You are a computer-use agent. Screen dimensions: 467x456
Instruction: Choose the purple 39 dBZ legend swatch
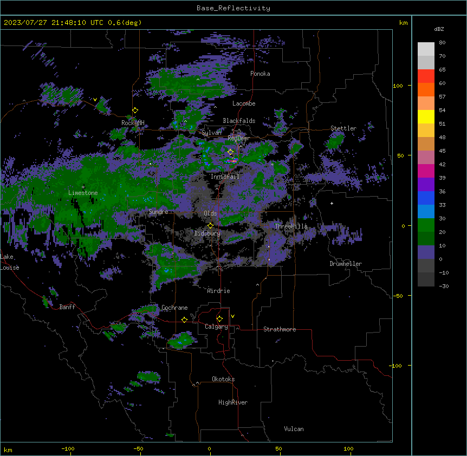point(426,185)
